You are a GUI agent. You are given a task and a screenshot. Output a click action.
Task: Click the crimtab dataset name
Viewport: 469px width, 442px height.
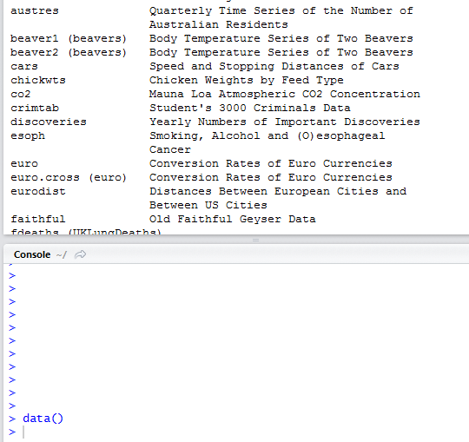point(35,108)
